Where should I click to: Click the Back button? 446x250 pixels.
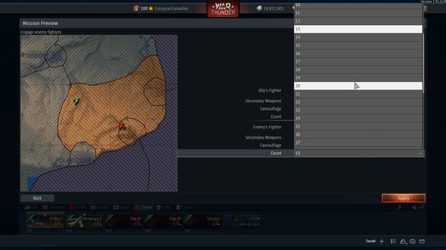tap(37, 198)
